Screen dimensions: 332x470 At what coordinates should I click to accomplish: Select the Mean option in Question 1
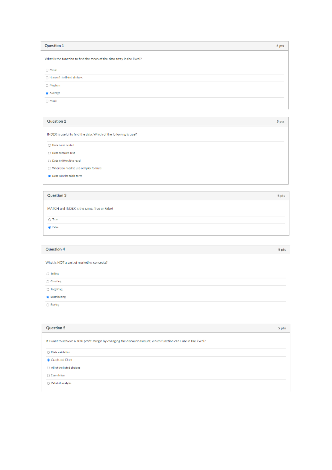(x=47, y=70)
